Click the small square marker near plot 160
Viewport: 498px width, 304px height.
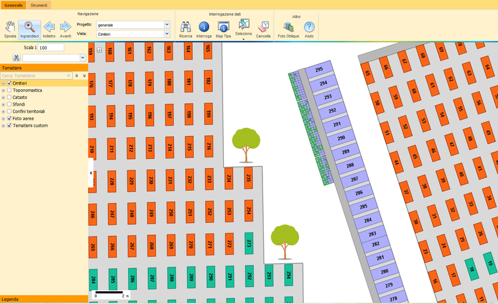tap(100, 50)
